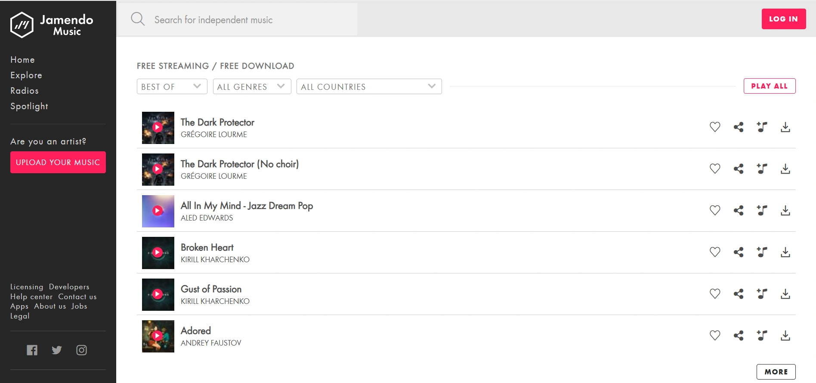This screenshot has width=816, height=383.
Task: Open the Jobs footer link
Action: [x=79, y=306]
